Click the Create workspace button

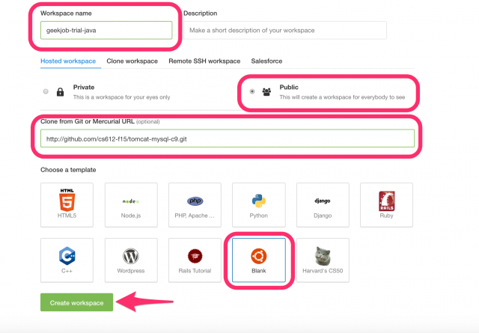[76, 302]
